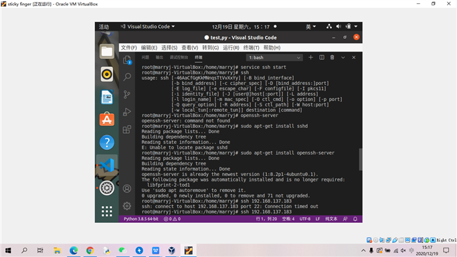This screenshot has height=257, width=457.
Task: Open the 终端(T) menu
Action: [251, 48]
